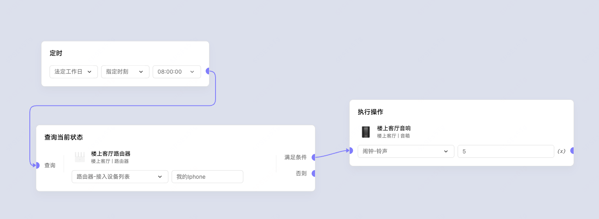Click the 否则 output port
The image size is (599, 219).
click(x=314, y=174)
